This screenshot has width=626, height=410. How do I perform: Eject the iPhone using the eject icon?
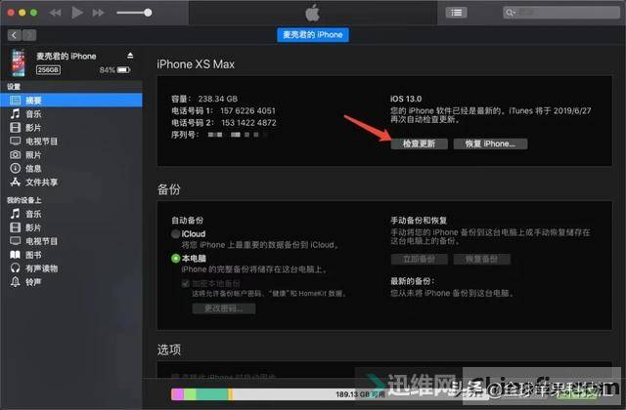pyautogui.click(x=130, y=56)
